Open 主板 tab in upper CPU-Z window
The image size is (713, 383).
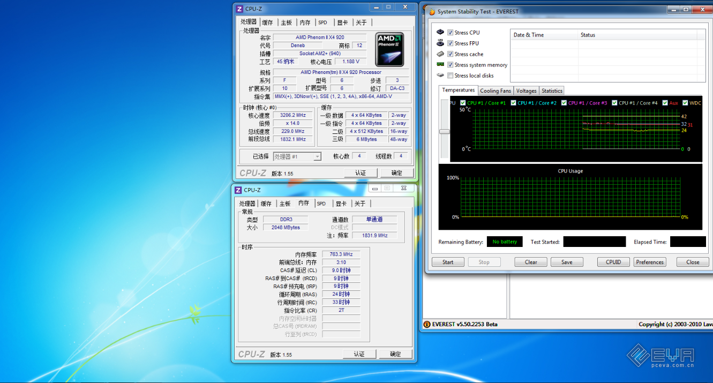tap(287, 22)
